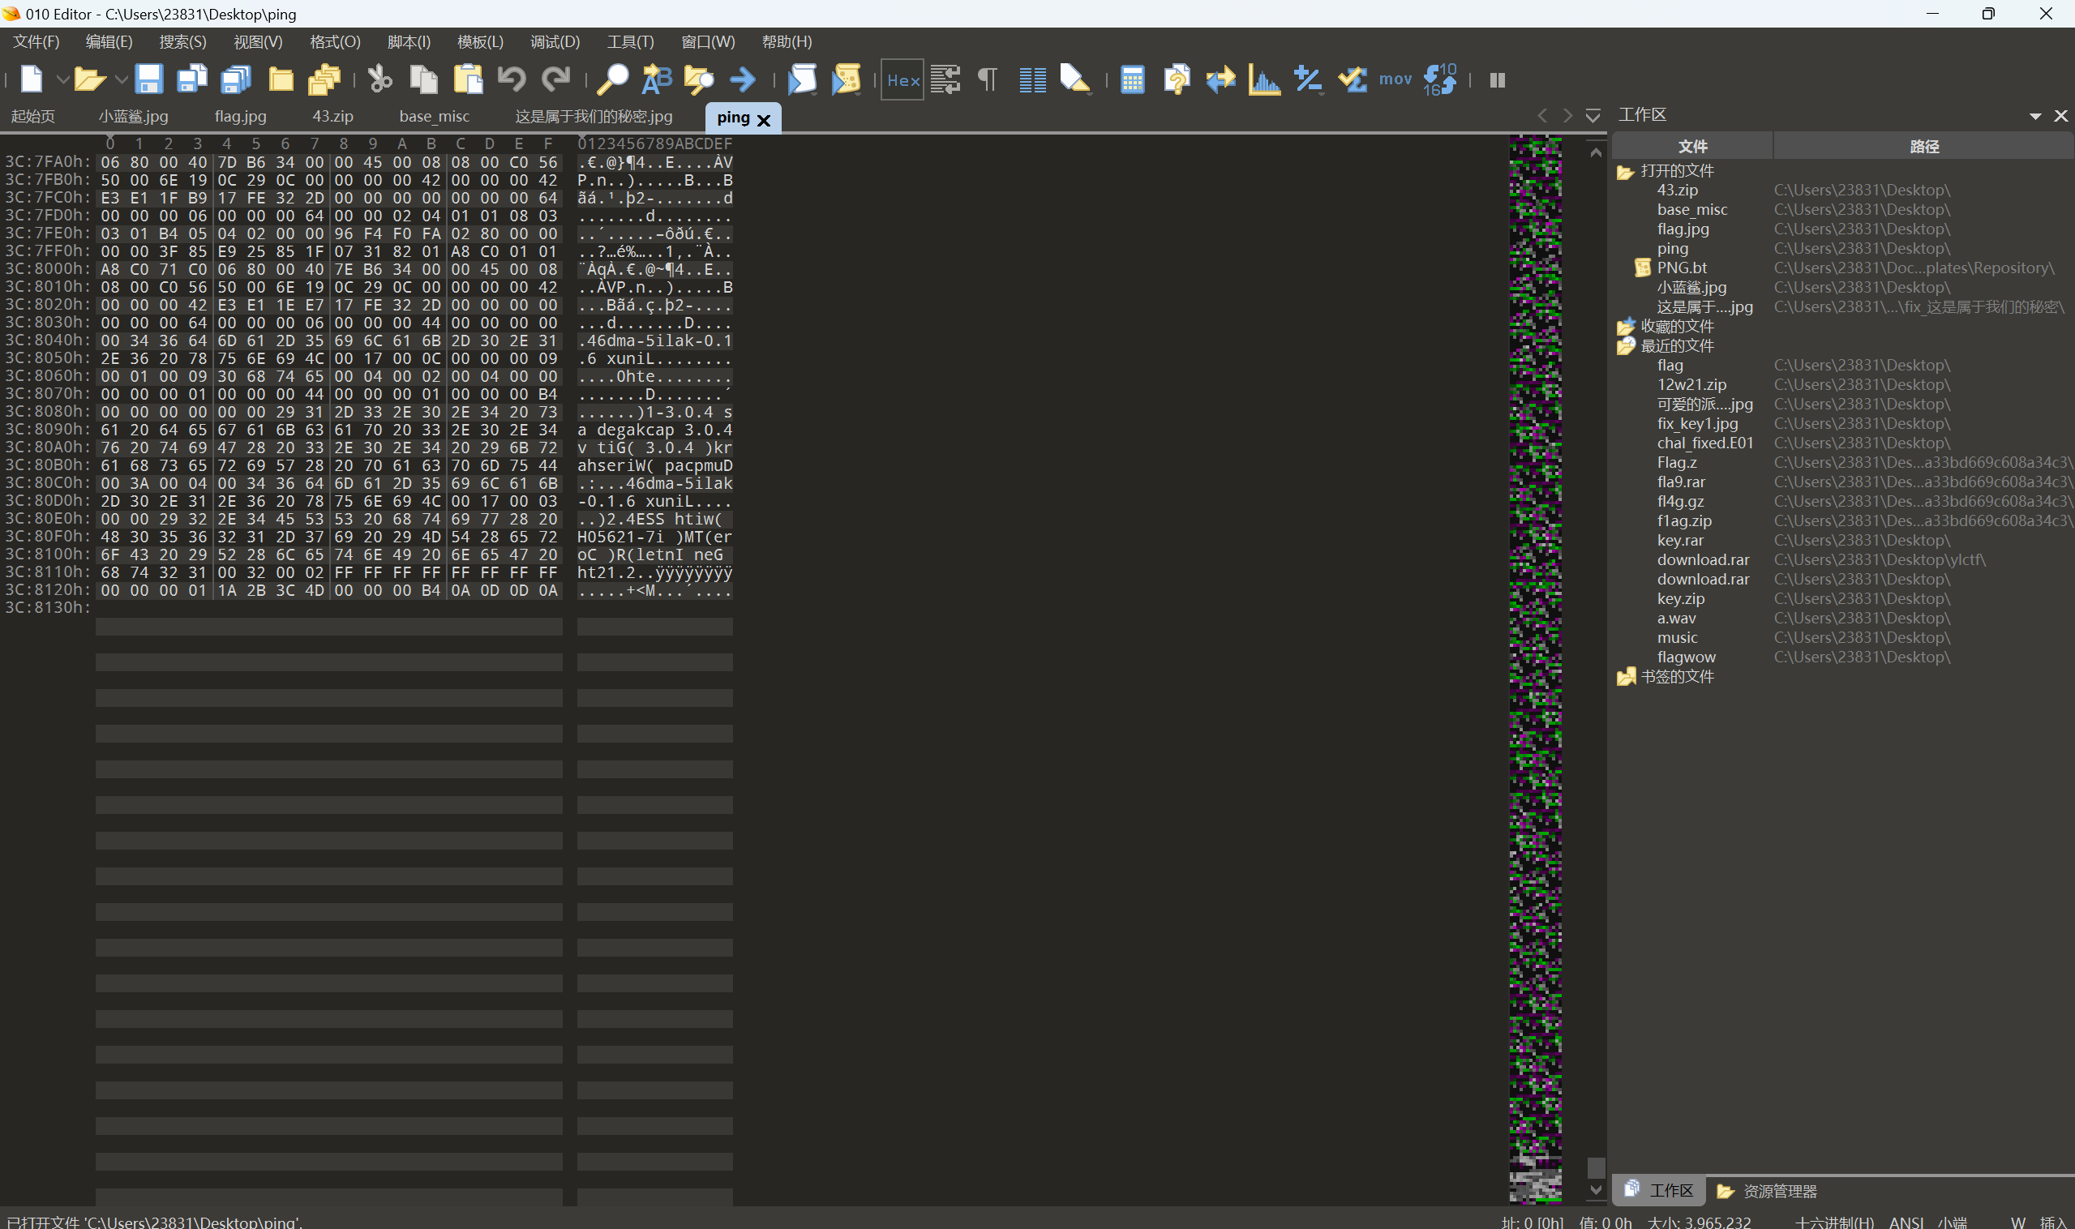Open the 文件(F) menu
2075x1229 pixels.
(36, 41)
